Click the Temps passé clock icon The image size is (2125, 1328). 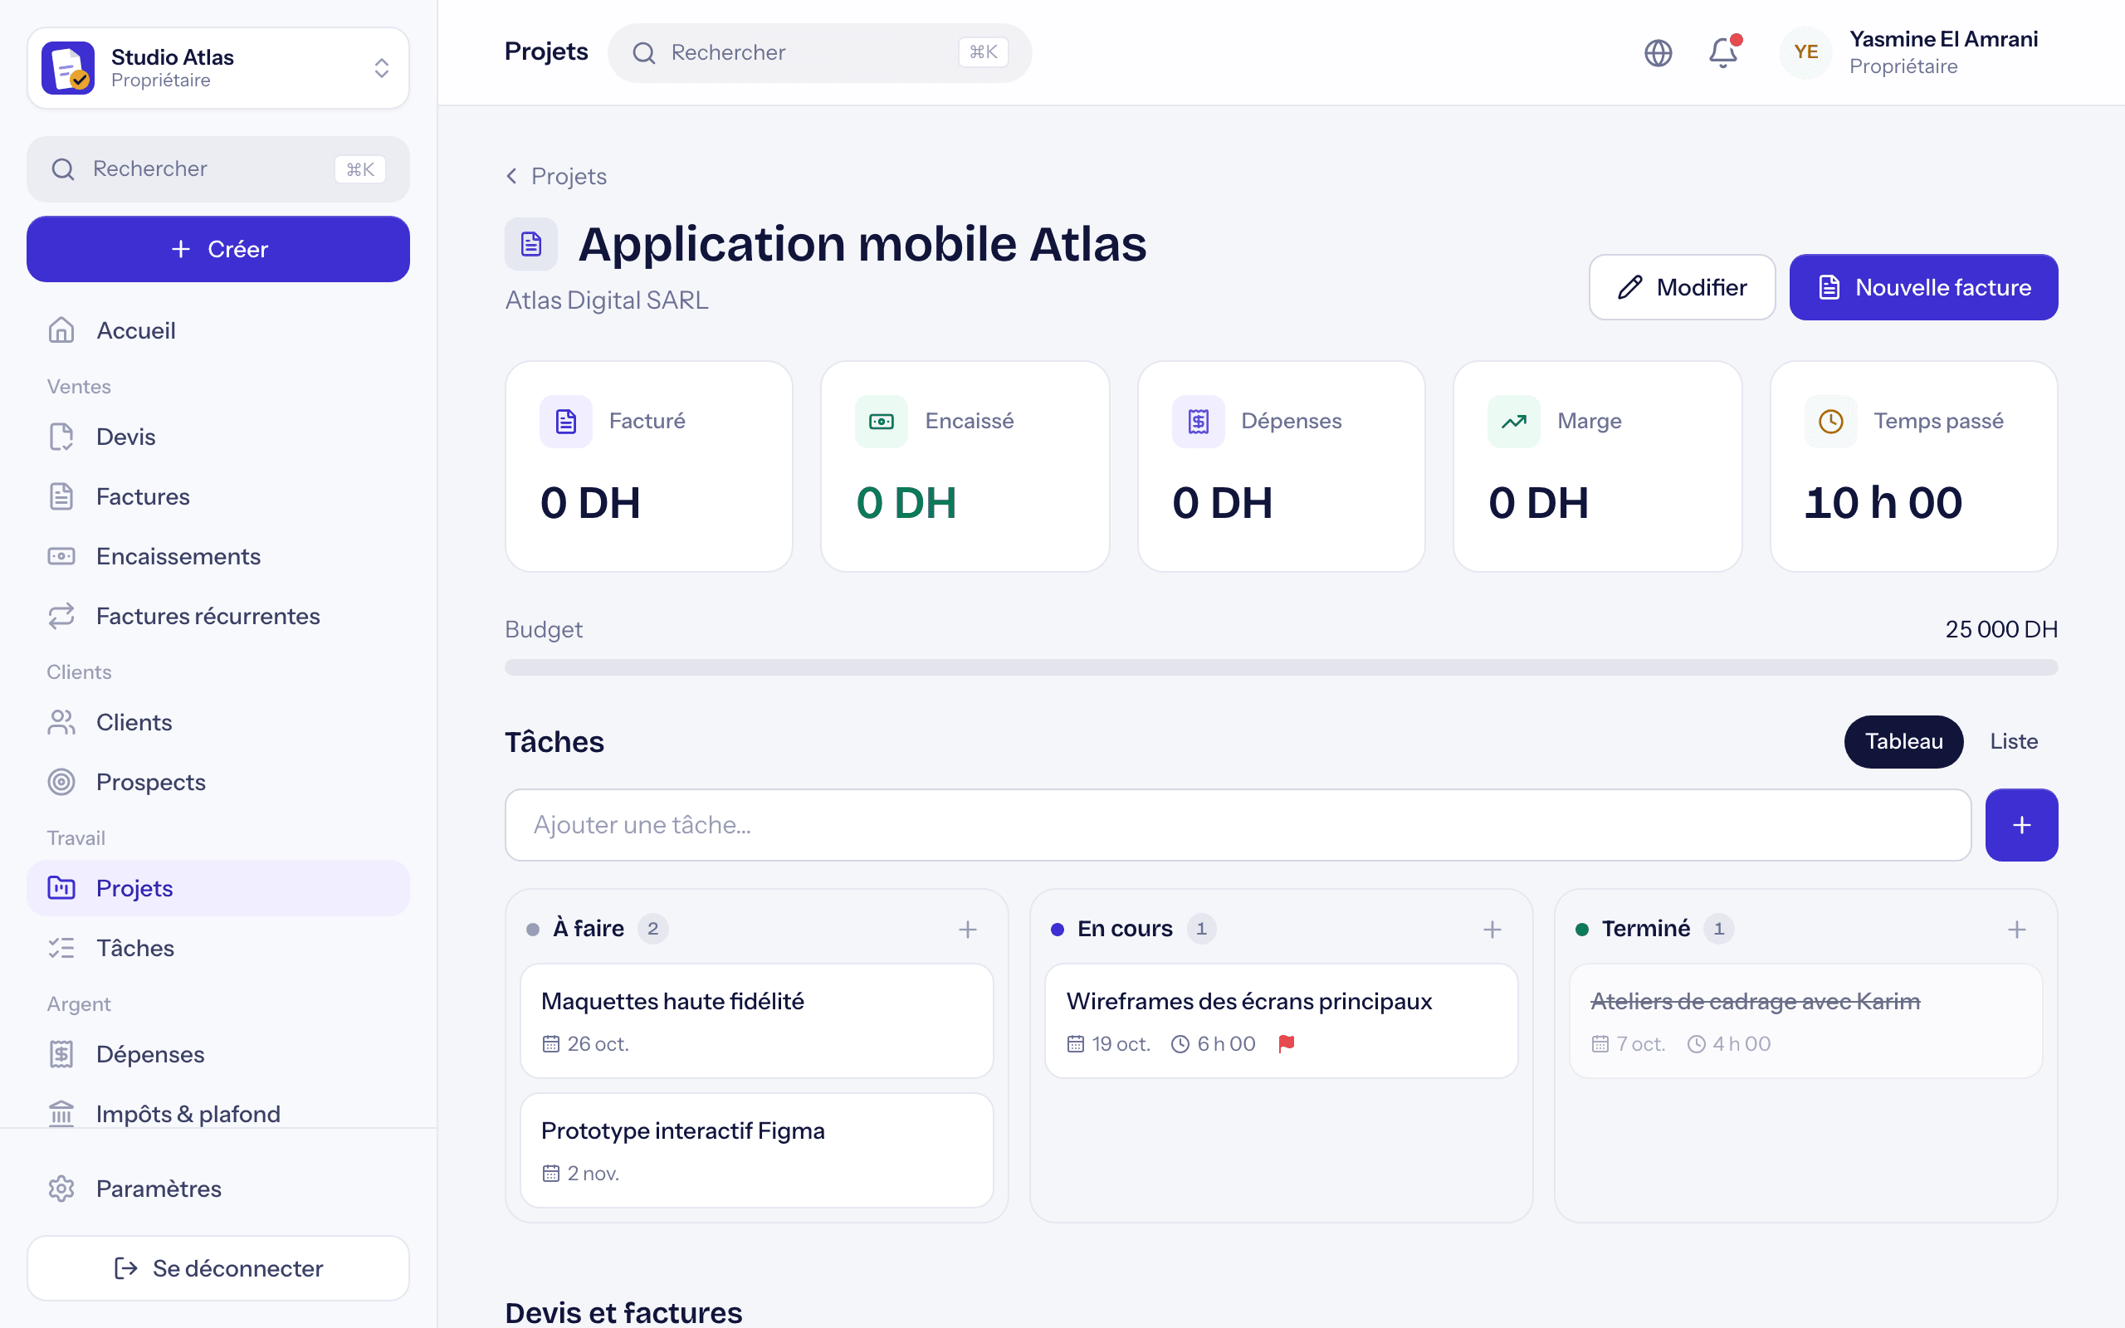[x=1831, y=422]
